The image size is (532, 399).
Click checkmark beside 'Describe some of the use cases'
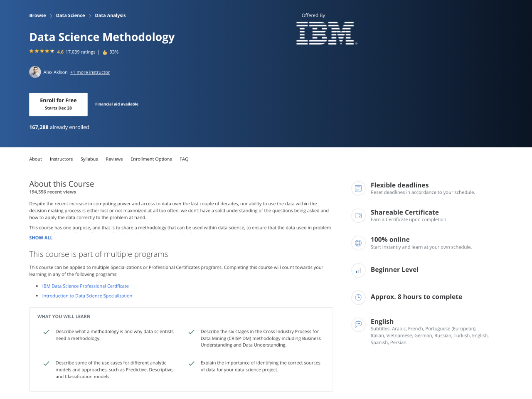pos(47,363)
